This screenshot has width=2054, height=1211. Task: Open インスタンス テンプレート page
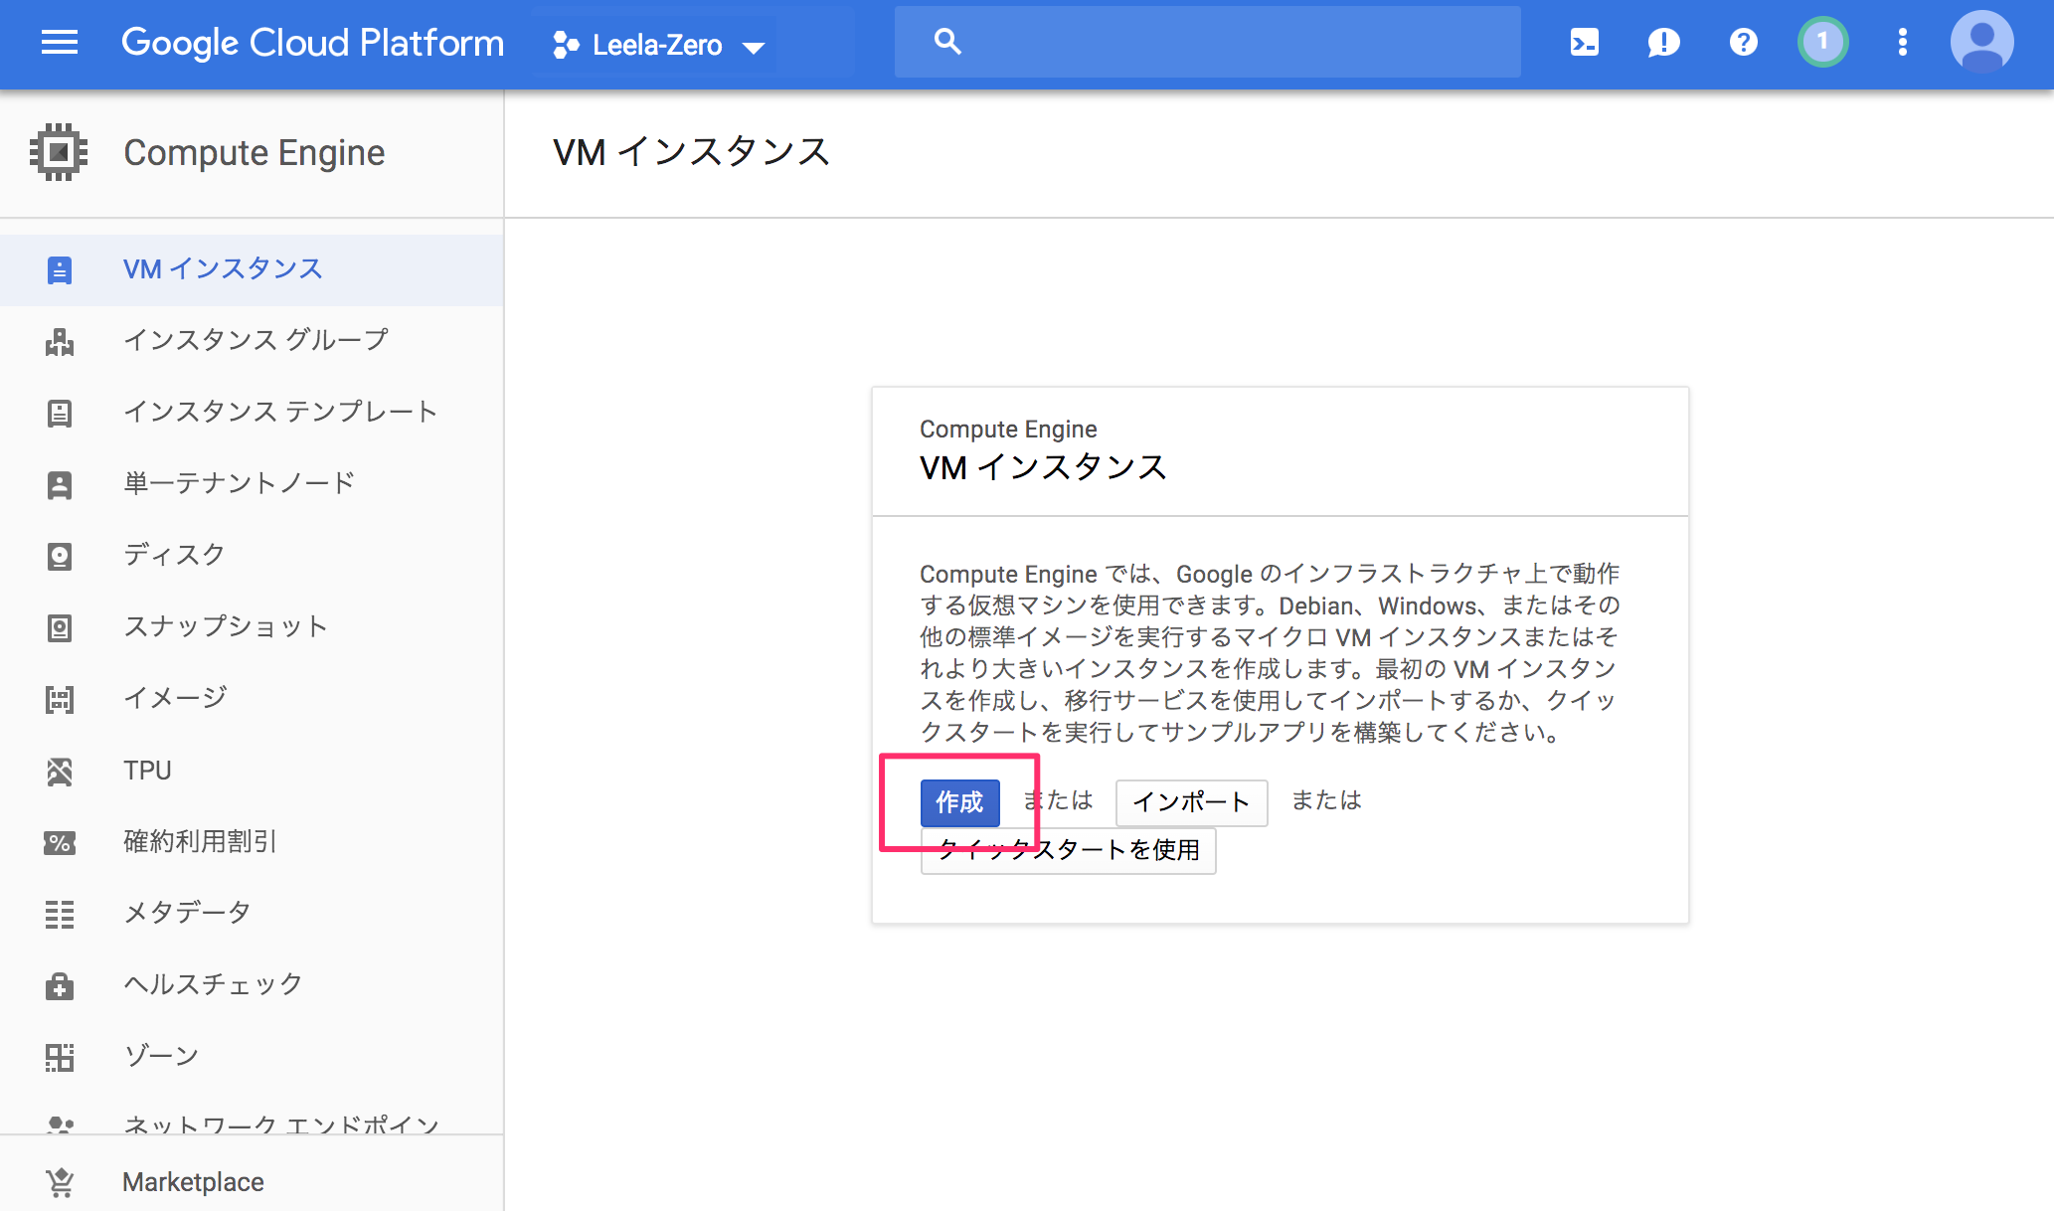coord(252,413)
